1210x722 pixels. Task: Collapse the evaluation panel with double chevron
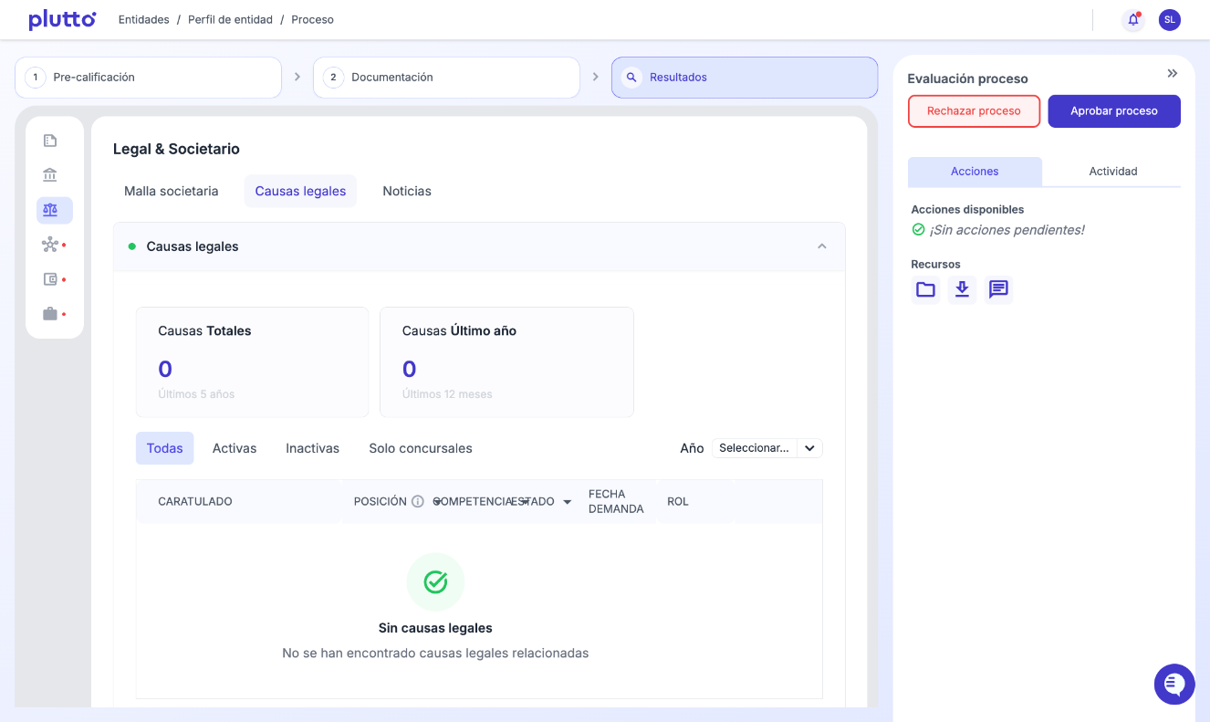pyautogui.click(x=1173, y=74)
